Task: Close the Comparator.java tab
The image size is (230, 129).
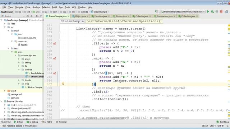Action: [x=174, y=16]
